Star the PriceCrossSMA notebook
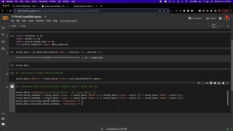The height and width of the screenshot is (131, 233). (x=45, y=17)
